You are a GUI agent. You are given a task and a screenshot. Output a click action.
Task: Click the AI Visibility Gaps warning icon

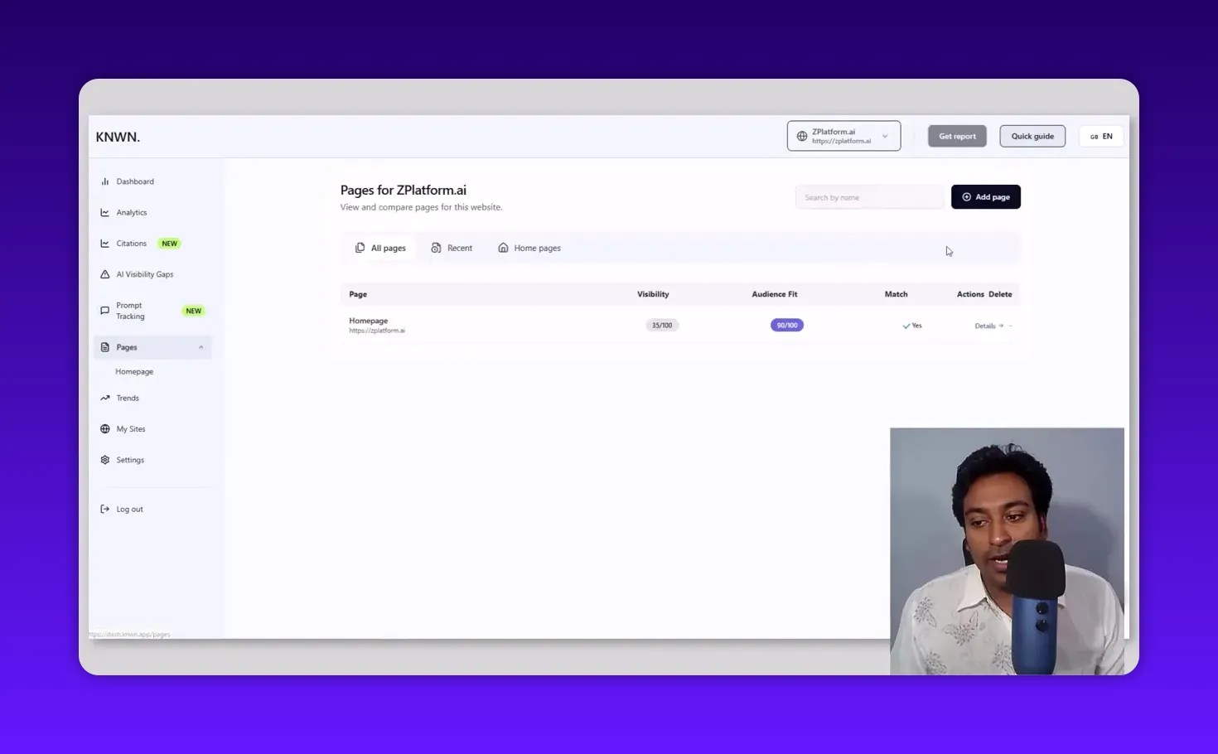tap(105, 273)
